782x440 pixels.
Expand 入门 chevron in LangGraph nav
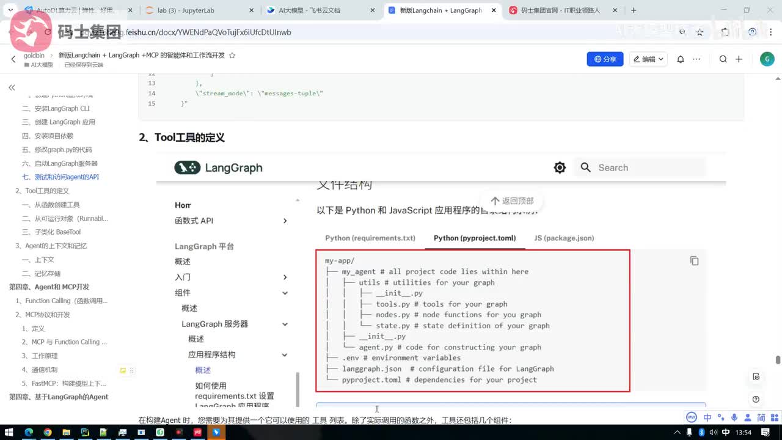(x=285, y=277)
